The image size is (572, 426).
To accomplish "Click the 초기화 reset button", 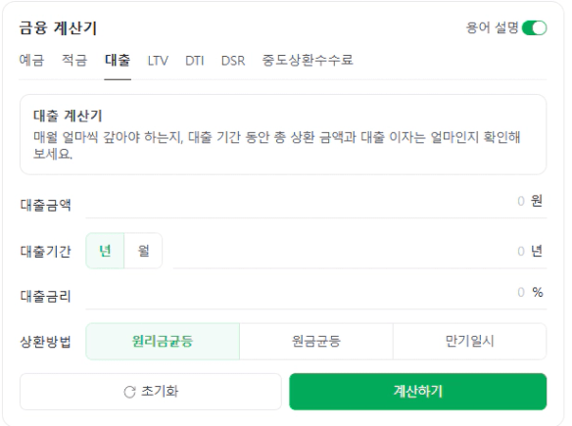I will [151, 392].
